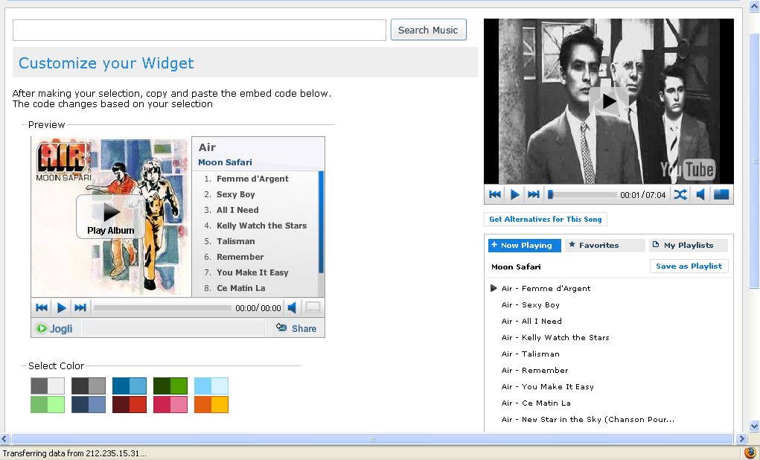Image resolution: width=760 pixels, height=460 pixels.
Task: Select the dark green color swatch
Action: pyautogui.click(x=170, y=386)
